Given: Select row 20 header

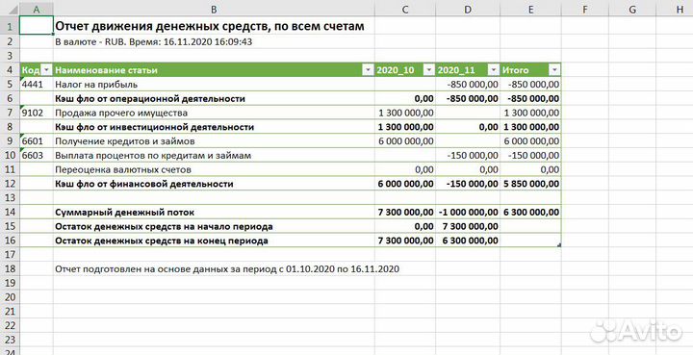Looking at the screenshot, I should (10, 297).
